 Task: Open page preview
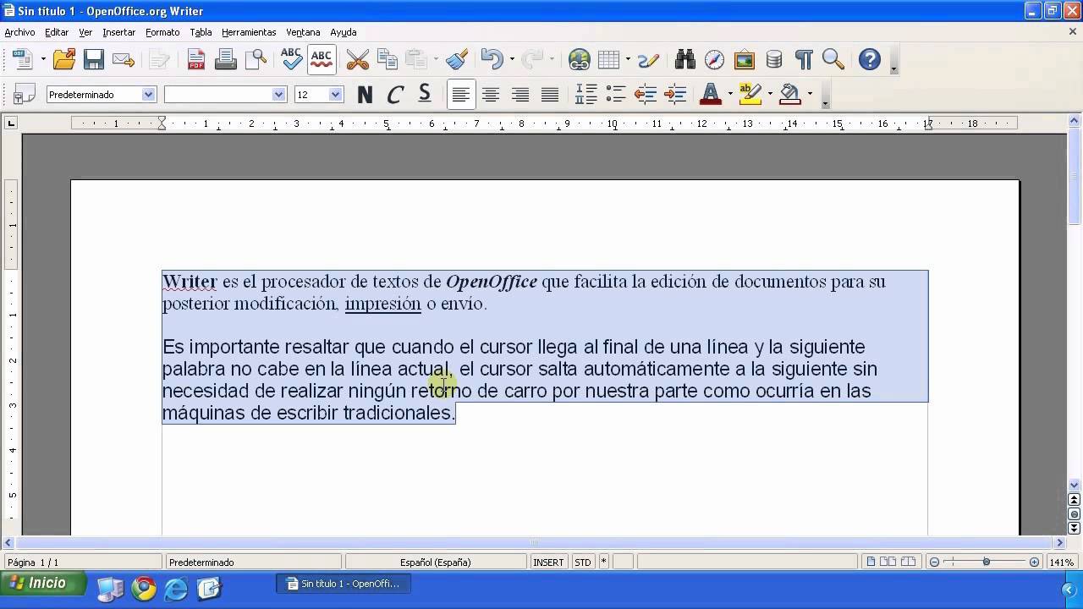click(256, 60)
